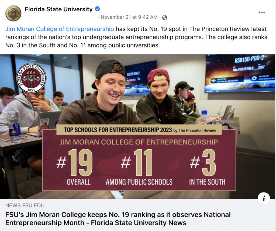Click the #3 In The South graphic
This screenshot has height=231, width=276.
point(207,167)
